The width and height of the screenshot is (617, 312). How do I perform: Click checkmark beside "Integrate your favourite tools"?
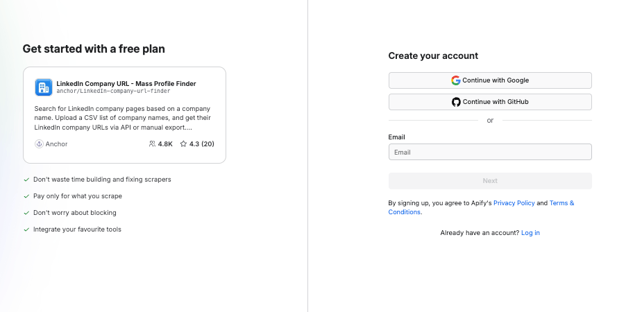point(26,229)
